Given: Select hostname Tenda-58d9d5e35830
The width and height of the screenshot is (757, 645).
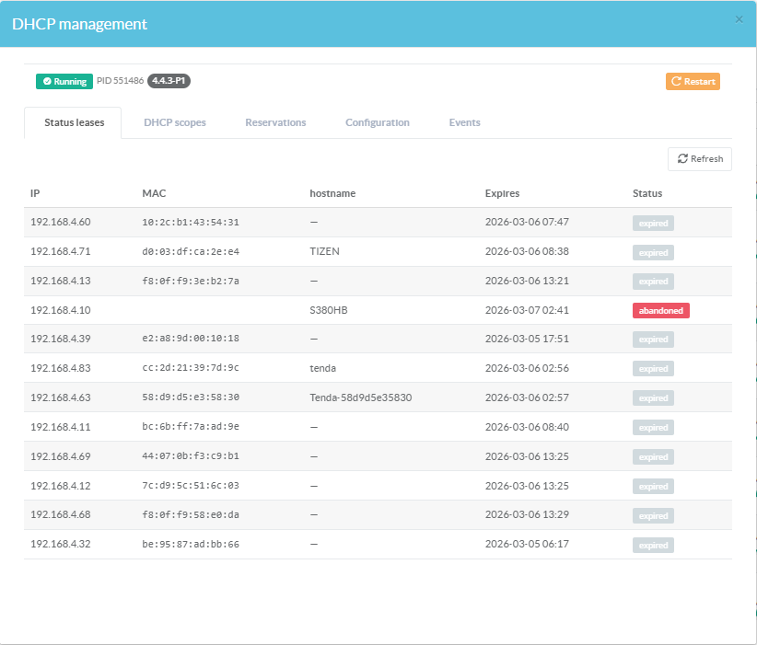Looking at the screenshot, I should (x=360, y=398).
